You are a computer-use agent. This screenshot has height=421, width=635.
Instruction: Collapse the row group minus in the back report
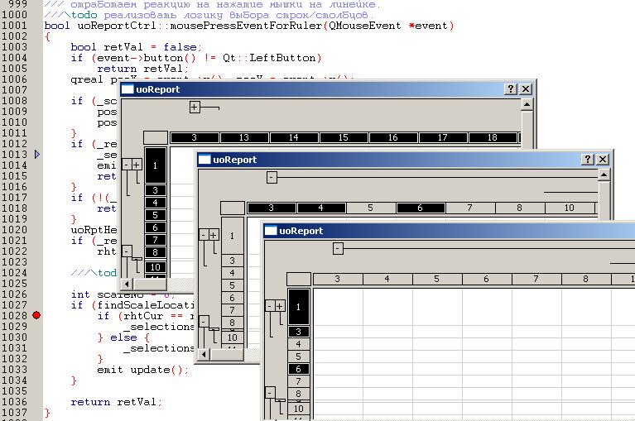(126, 165)
